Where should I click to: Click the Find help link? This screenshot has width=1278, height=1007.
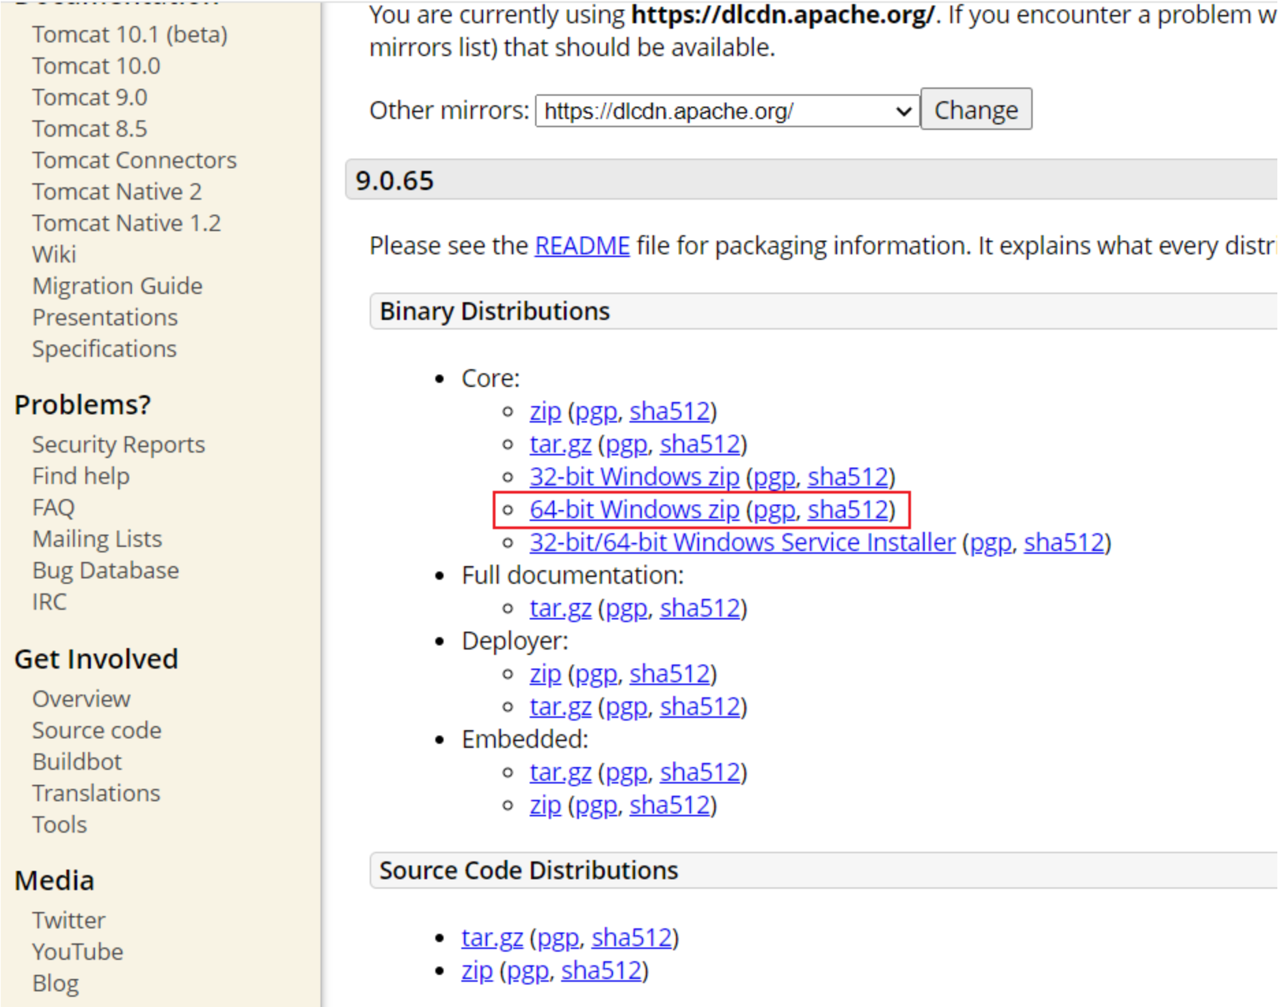tap(81, 476)
